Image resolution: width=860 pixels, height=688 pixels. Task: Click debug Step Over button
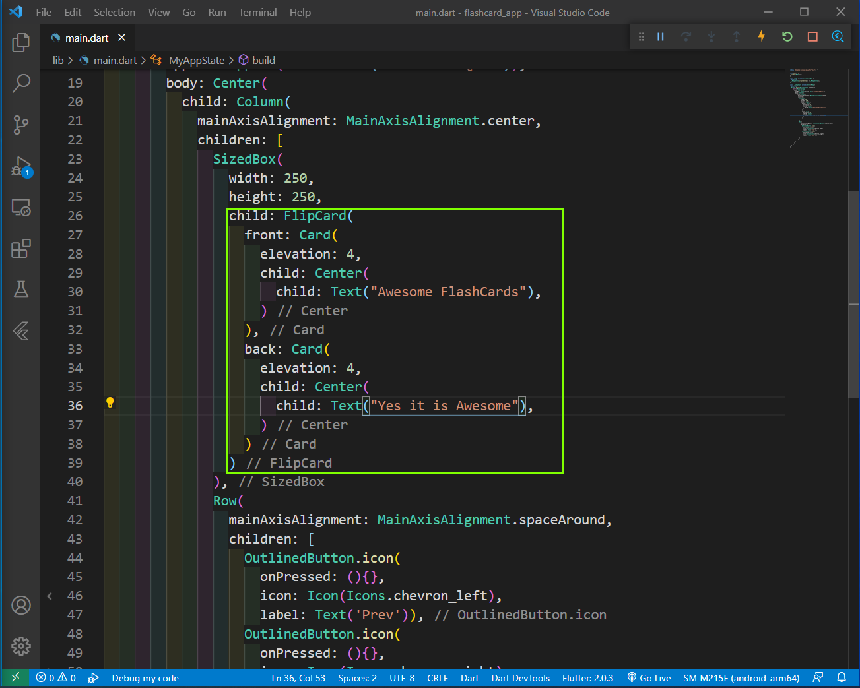coord(686,36)
